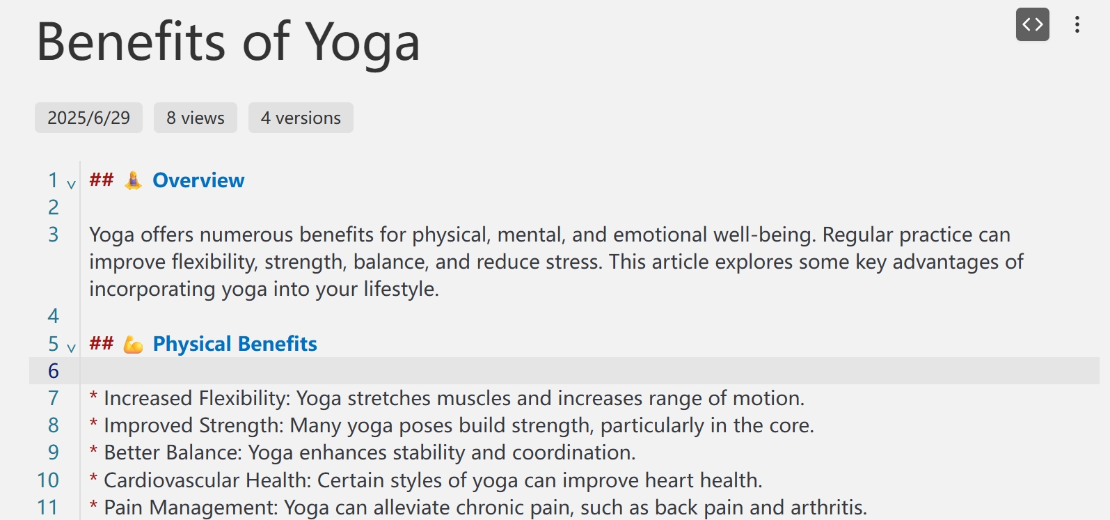The width and height of the screenshot is (1110, 520).
Task: Click the Pain Management bullet line
Action: [478, 507]
